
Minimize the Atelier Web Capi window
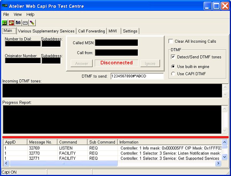[x=207, y=6]
